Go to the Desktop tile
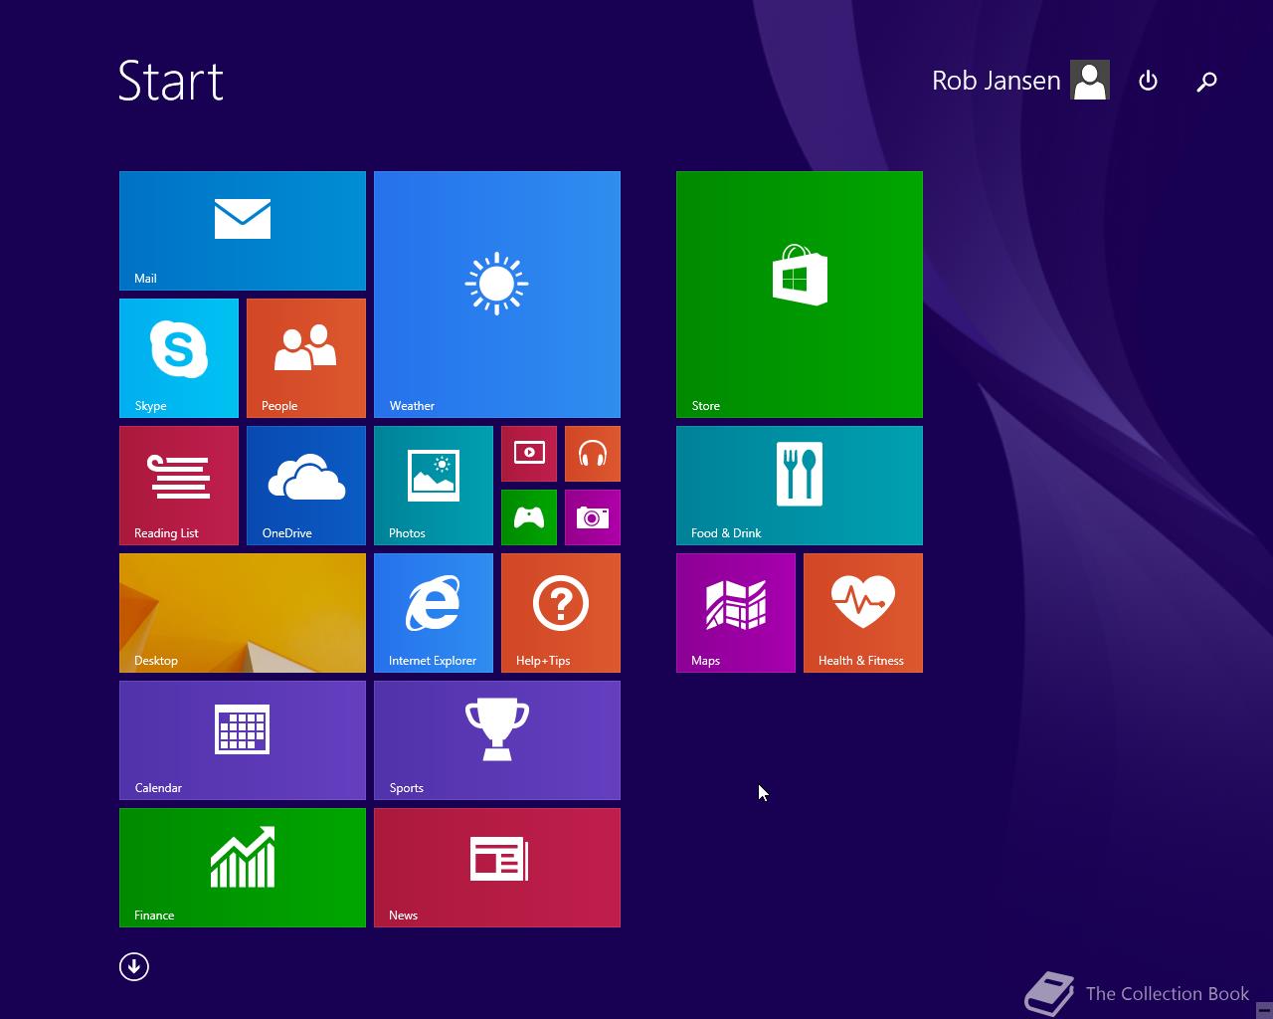This screenshot has height=1019, width=1273. pyautogui.click(x=243, y=613)
